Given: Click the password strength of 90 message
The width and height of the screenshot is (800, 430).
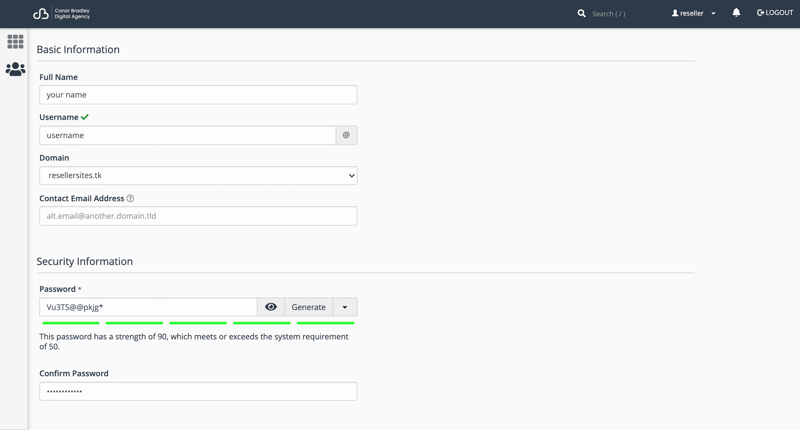Looking at the screenshot, I should (x=194, y=342).
